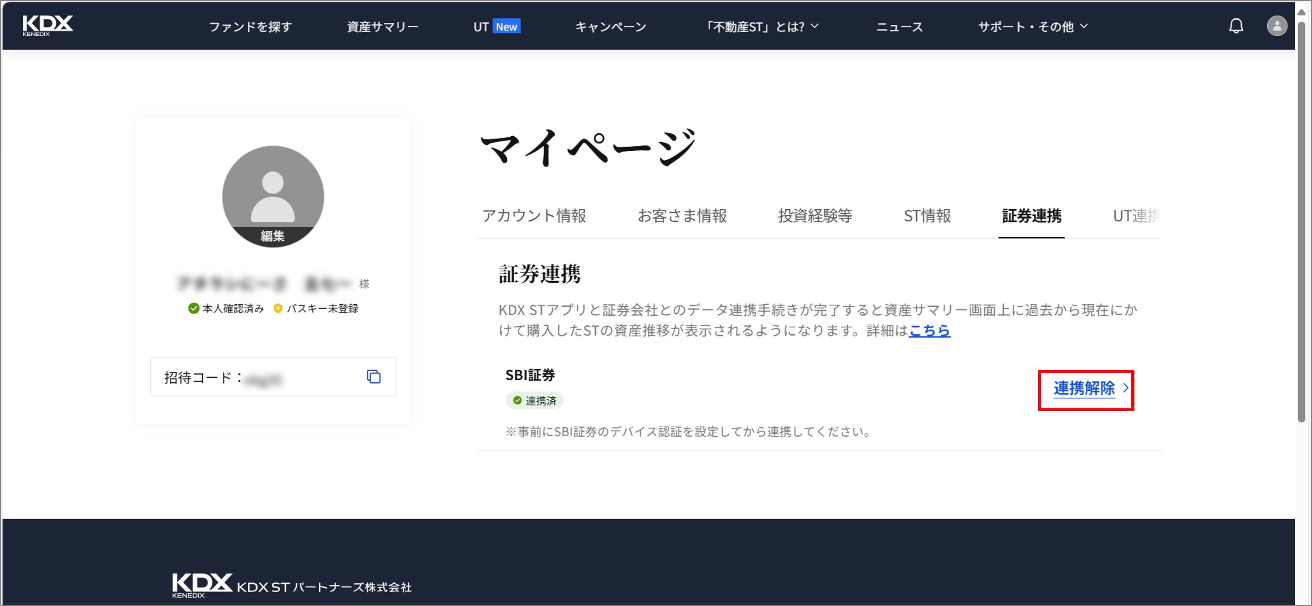This screenshot has width=1312, height=606.
Task: Click the footer KDX ST パートナーズ logo
Action: pyautogui.click(x=291, y=585)
